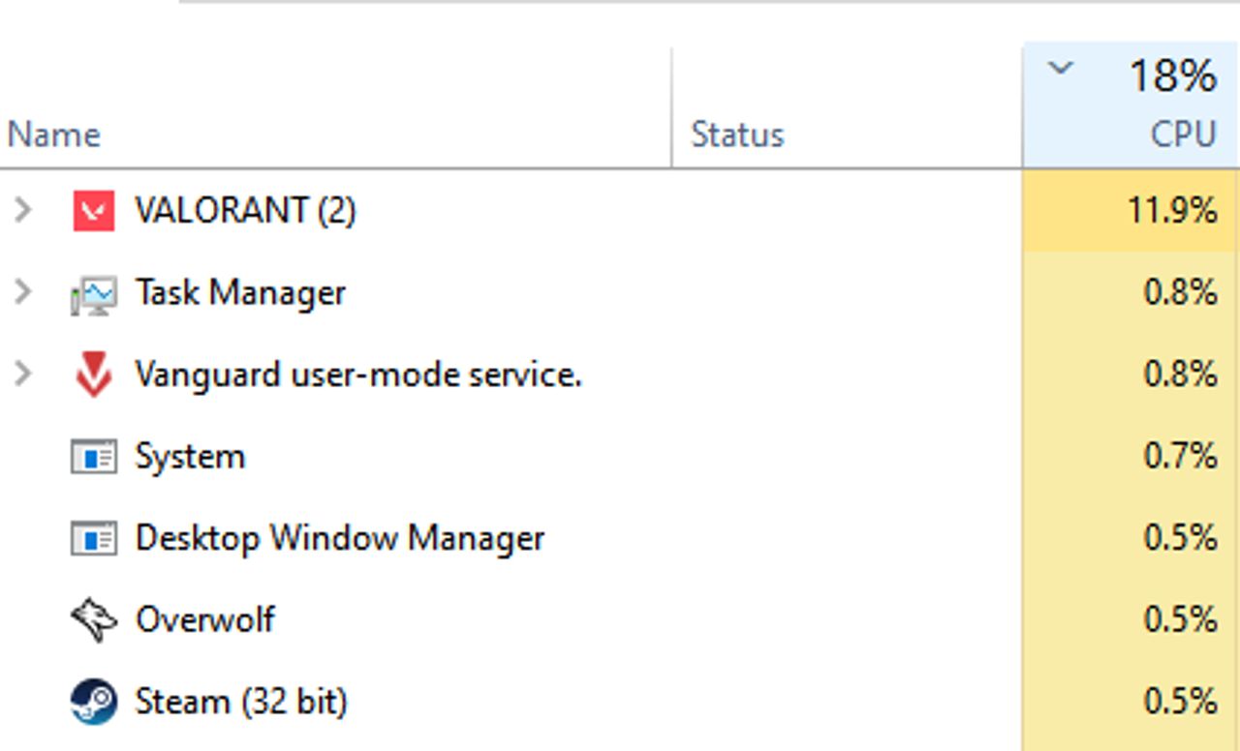
Task: Select the Overwolf process name
Action: (x=205, y=618)
